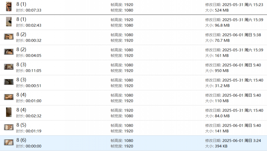Viewport: 267px width, 151px height.
Task: Click thumbnail of the 84.0 MB video
Action: pos(9,112)
